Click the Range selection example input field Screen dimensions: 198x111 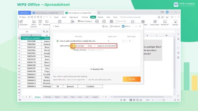98,50
